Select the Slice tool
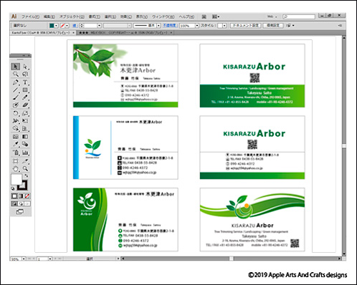 [25, 161]
